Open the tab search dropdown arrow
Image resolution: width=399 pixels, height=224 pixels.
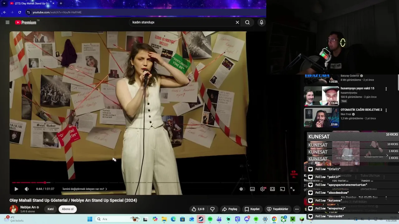coord(4,3)
